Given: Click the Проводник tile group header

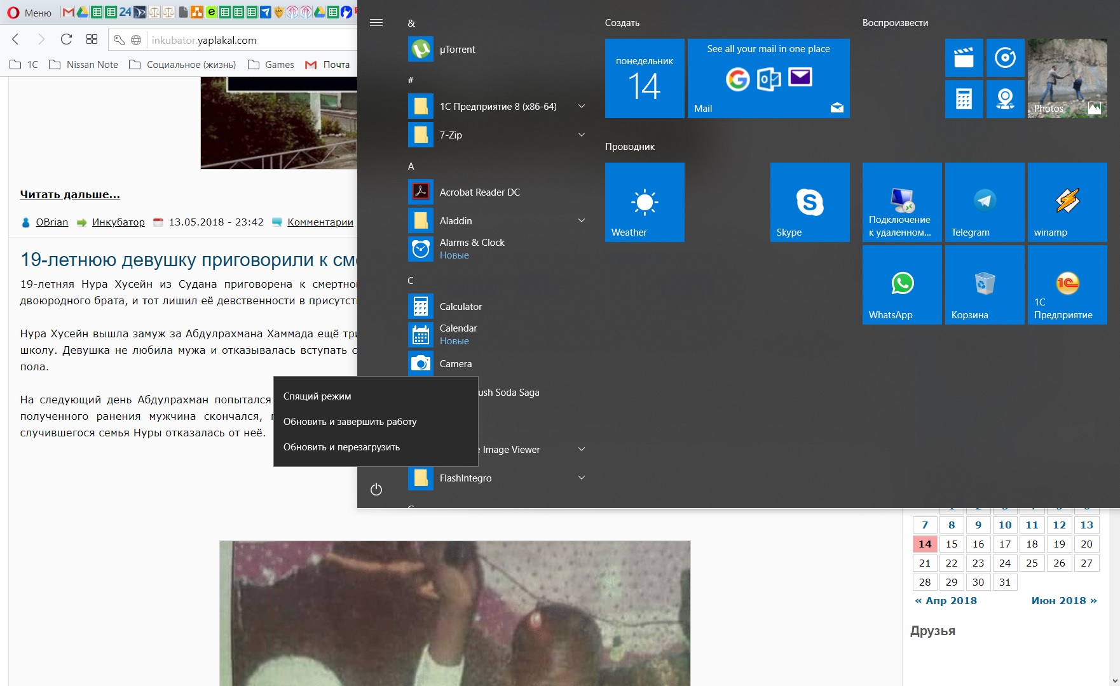Looking at the screenshot, I should point(630,147).
